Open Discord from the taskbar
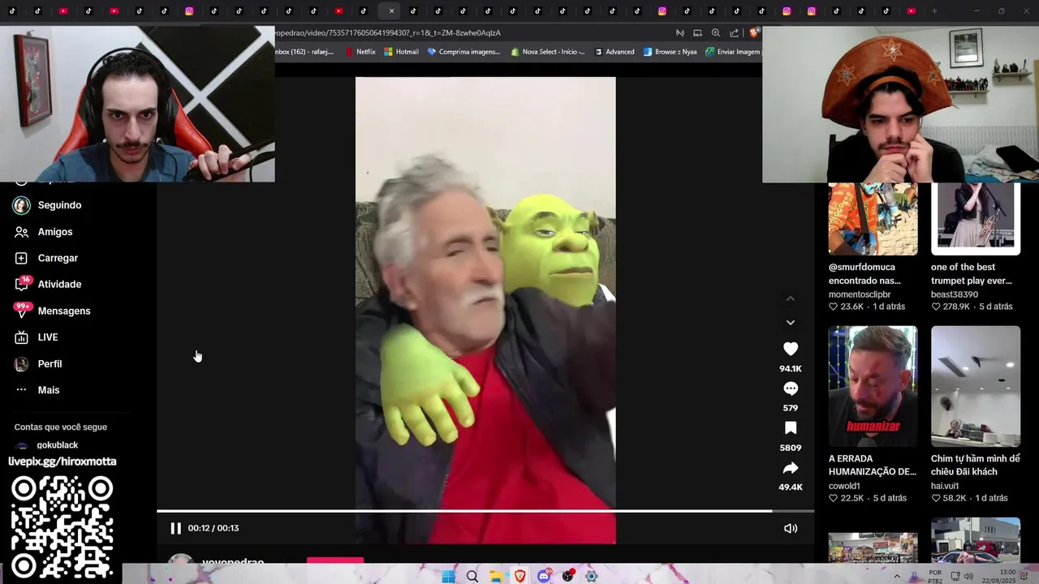This screenshot has width=1039, height=584. click(x=544, y=577)
